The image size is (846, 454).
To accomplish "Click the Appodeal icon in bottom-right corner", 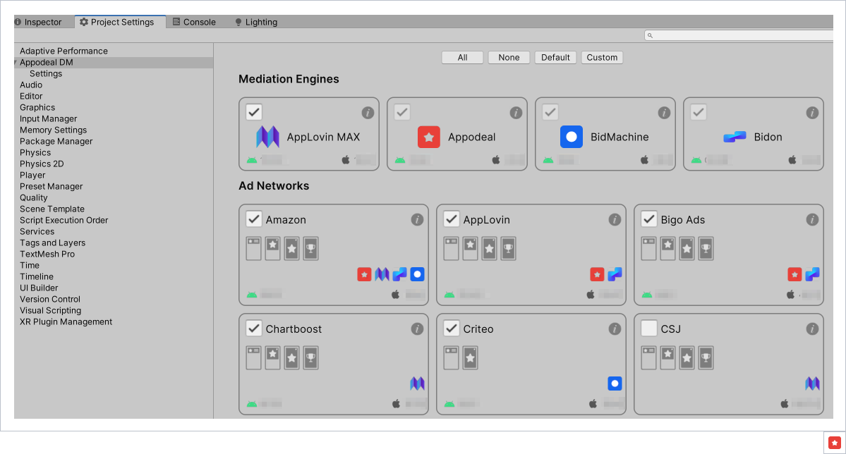I will pyautogui.click(x=834, y=443).
